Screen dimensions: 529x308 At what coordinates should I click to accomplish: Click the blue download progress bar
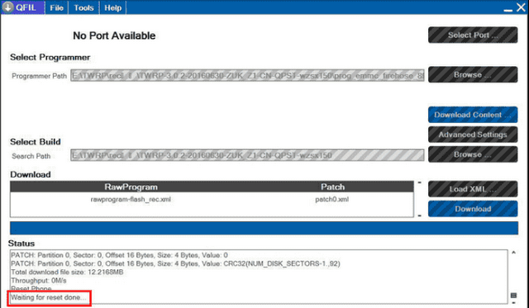(264, 228)
